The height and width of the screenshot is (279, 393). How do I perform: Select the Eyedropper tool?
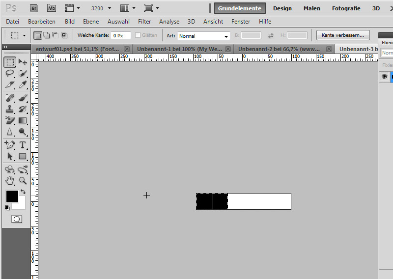[x=23, y=84]
